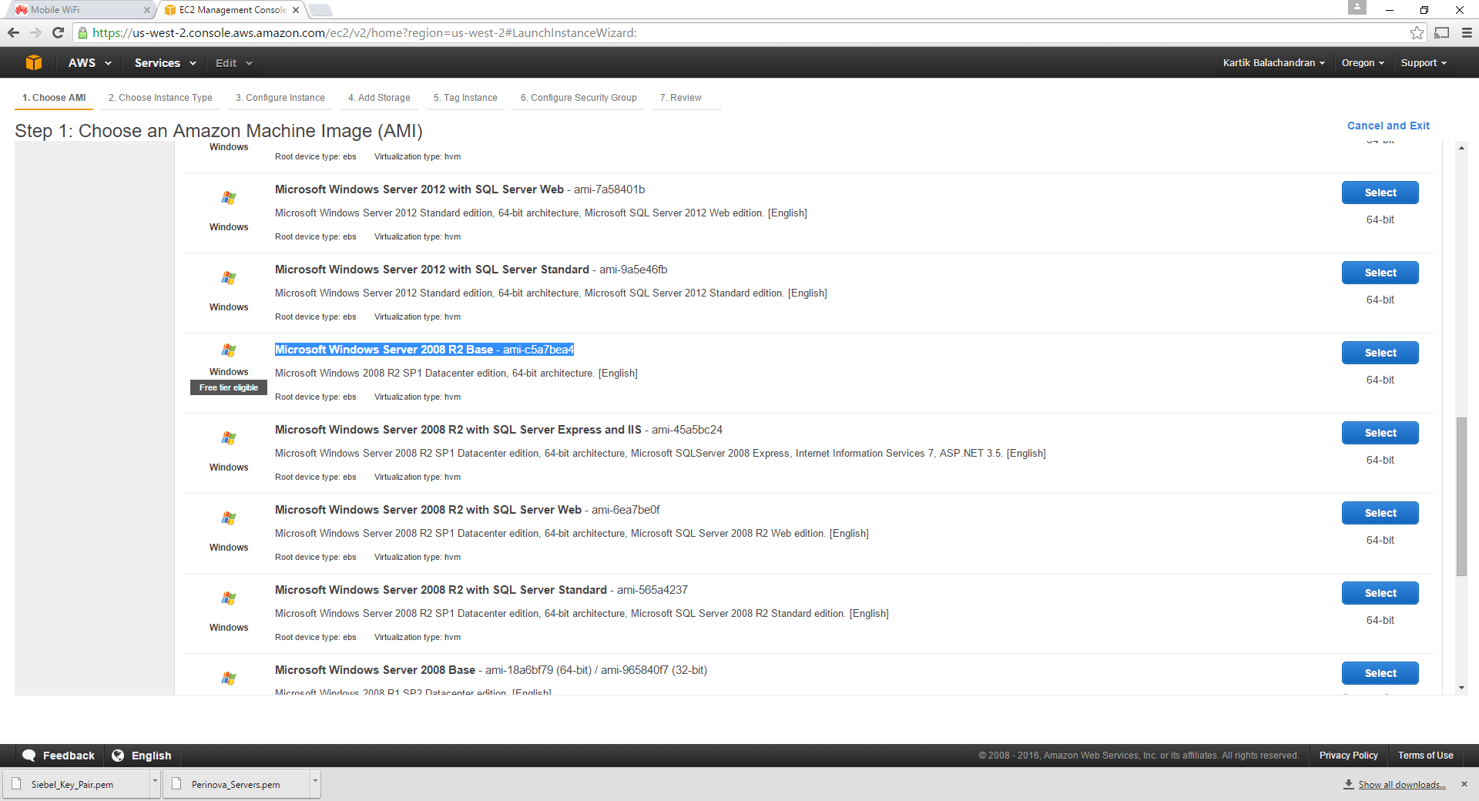Image resolution: width=1479 pixels, height=801 pixels.
Task: Click Windows logo for 2008 R2 SQL Server Web
Action: click(x=229, y=518)
